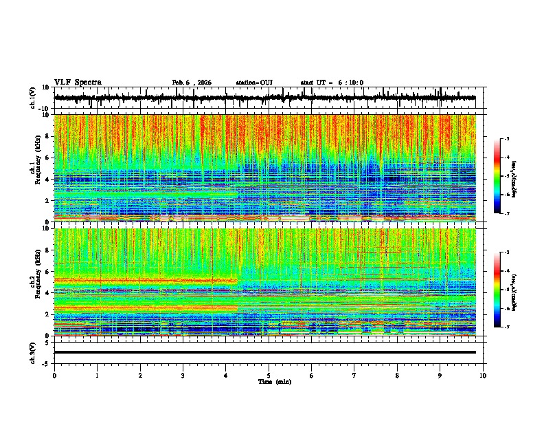Click the "8" kHz tick on ch.2 frequency axis
The image size is (544, 421).
coord(47,250)
